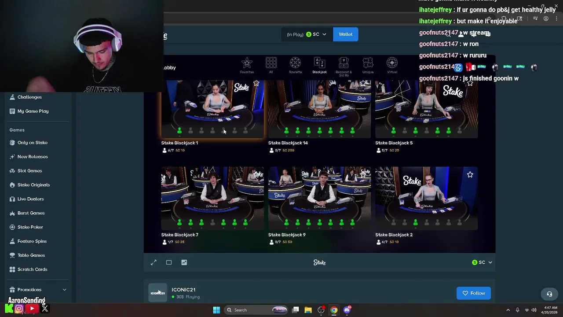Open Discord from the taskbar

coord(347,310)
